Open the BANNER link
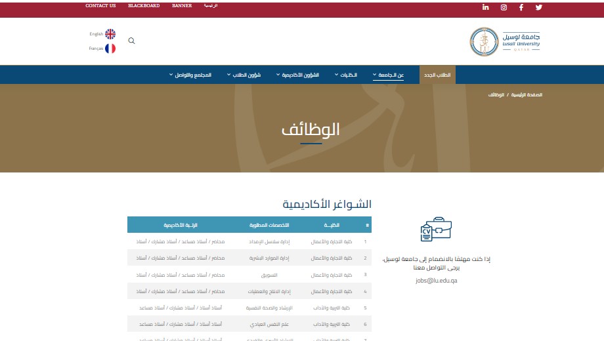This screenshot has width=604, height=341. pos(182,6)
